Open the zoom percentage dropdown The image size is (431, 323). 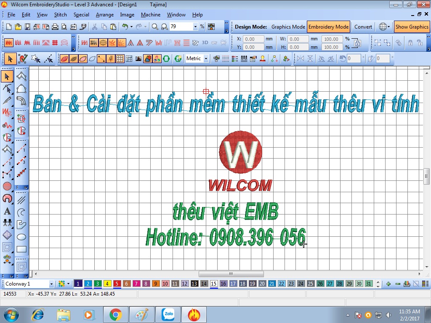[195, 26]
